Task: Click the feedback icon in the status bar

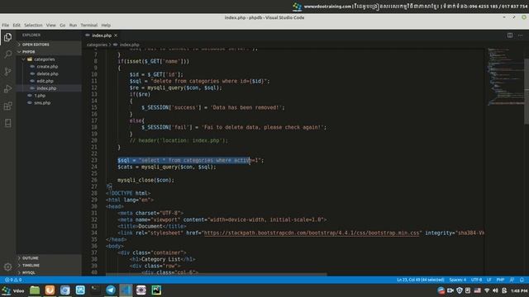Action: coord(512,280)
